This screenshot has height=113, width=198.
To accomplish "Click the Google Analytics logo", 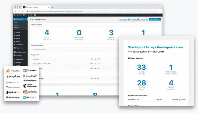I will (13, 71).
